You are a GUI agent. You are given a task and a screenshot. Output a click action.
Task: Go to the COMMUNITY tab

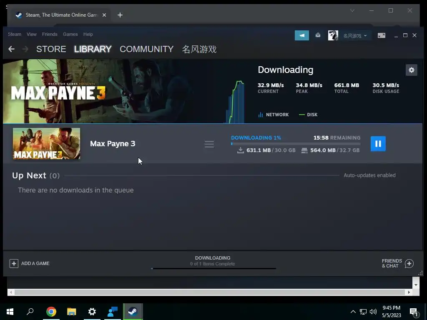[x=146, y=49]
